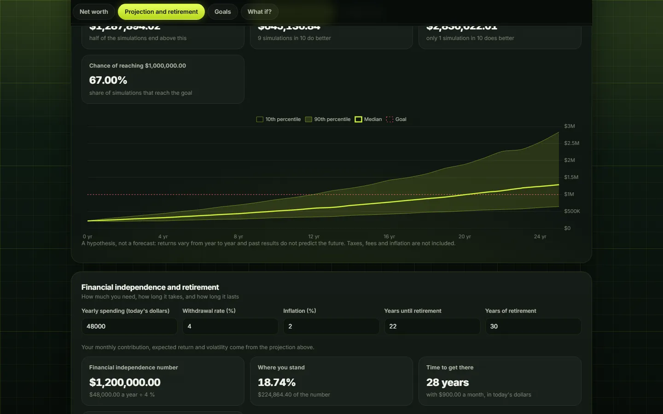Click the 67.00% chance value
The height and width of the screenshot is (414, 663).
click(108, 80)
